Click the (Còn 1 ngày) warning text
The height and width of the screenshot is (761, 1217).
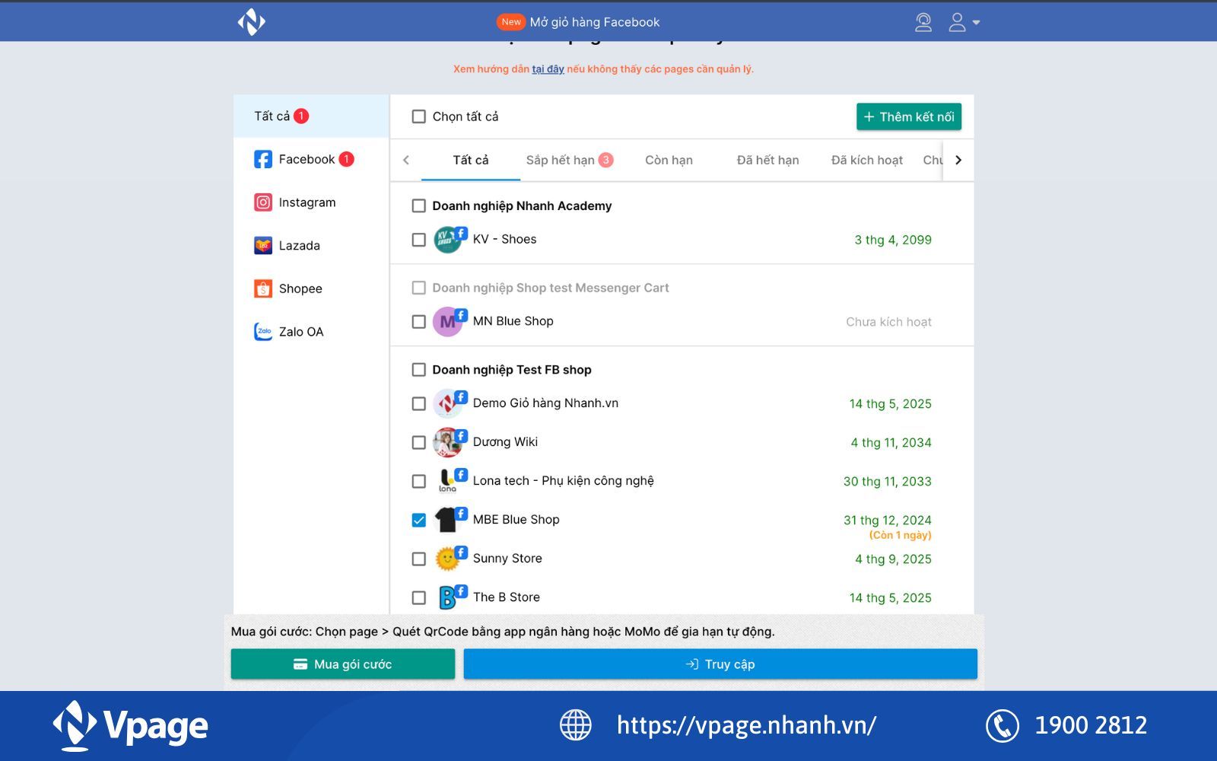tap(901, 535)
